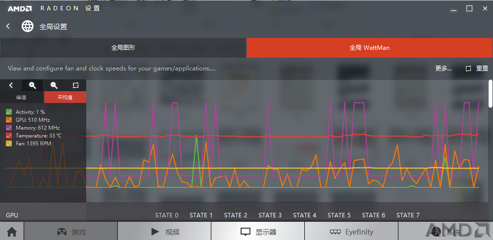Maximize the Radeon settings window
The image size is (493, 240).
tap(469, 9)
